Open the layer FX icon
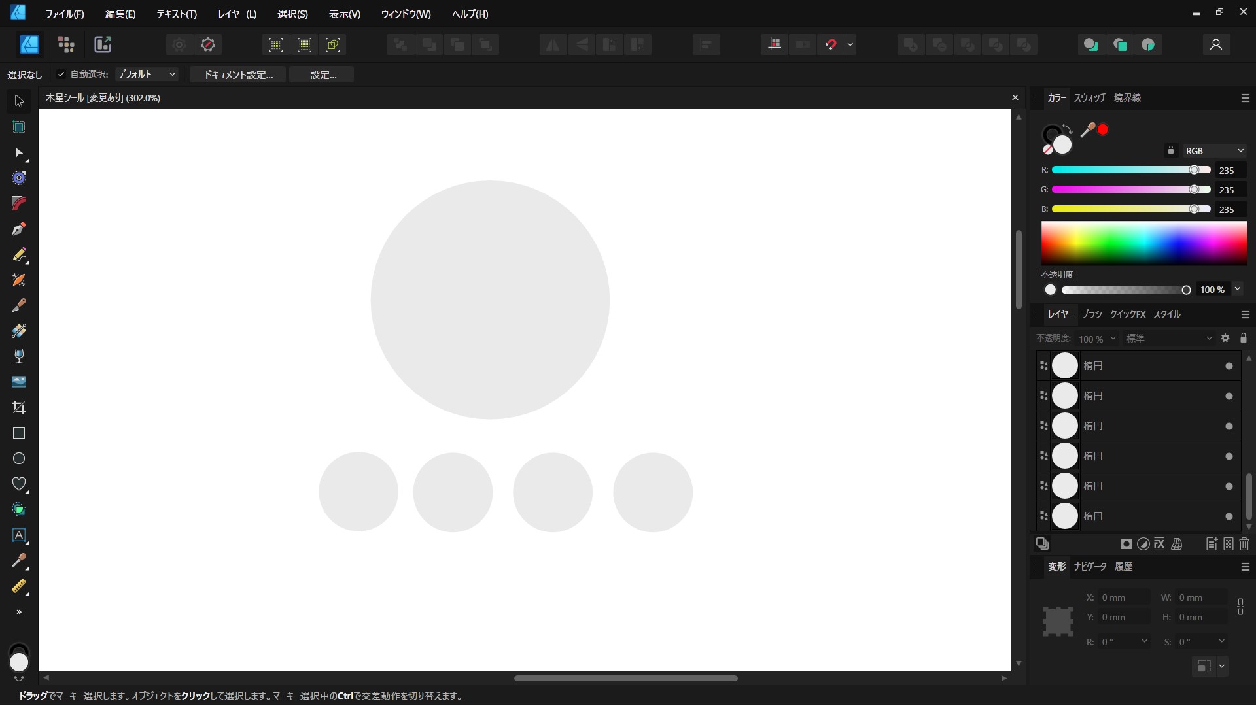This screenshot has height=706, width=1256. 1159,544
